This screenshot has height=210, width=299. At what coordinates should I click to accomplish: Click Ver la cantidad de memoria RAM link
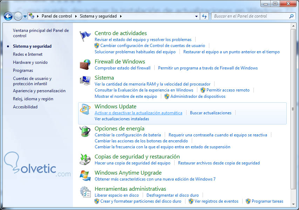152,84
